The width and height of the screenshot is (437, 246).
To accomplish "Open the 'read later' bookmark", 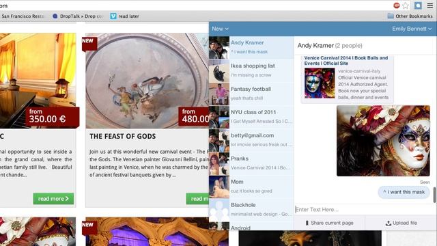I will pyautogui.click(x=124, y=16).
